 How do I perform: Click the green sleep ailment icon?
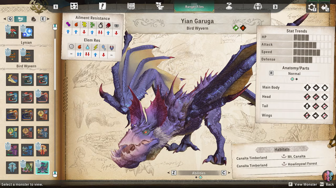coord(92,25)
